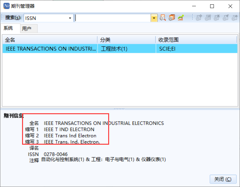The height and width of the screenshot is (187, 240).
Task: Click the journal settings gear icon
Action: click(x=172, y=18)
